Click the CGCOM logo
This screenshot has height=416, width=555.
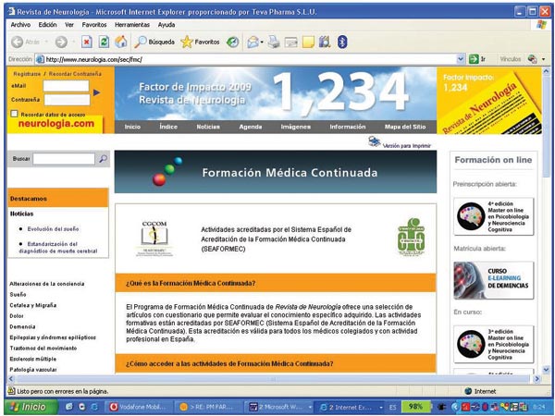click(154, 239)
